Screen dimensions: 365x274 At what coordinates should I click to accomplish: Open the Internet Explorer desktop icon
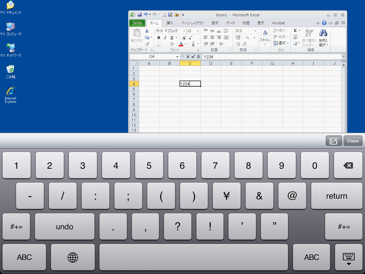click(11, 95)
